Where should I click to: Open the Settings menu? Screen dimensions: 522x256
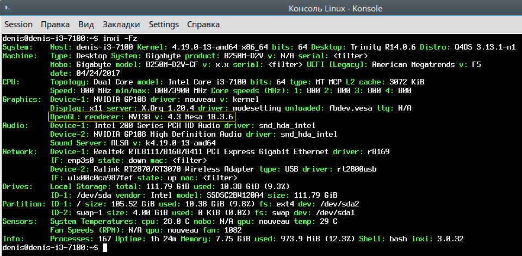coord(164,25)
